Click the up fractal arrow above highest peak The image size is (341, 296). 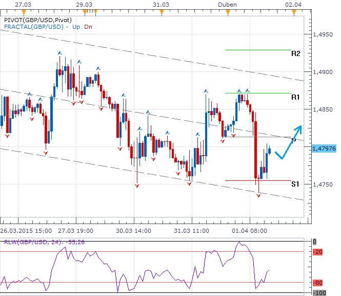point(60,53)
